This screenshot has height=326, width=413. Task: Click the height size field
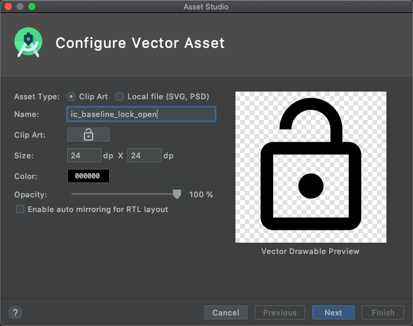pos(144,155)
